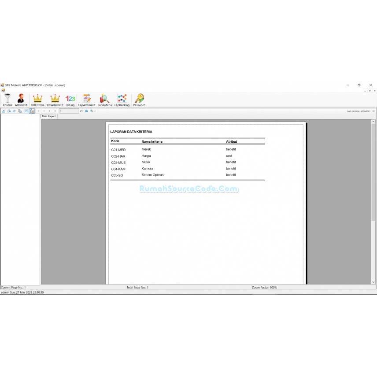
Task: Click scrollbar up arrow
Action: (373, 122)
